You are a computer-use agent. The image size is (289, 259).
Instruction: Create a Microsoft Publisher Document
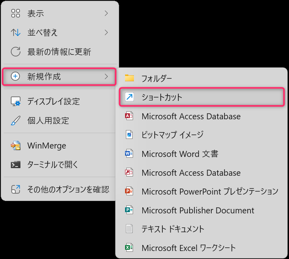pos(202,210)
